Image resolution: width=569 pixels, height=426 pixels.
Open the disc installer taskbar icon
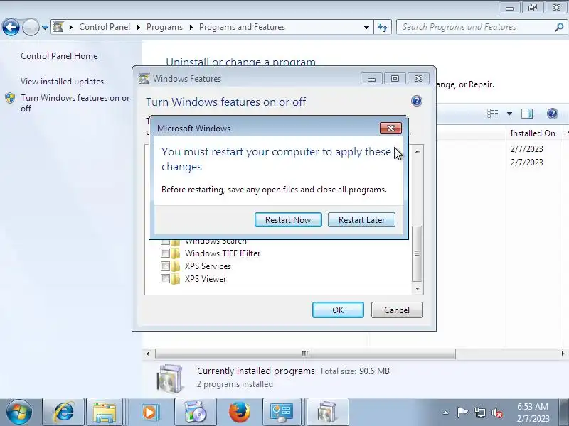coord(196,413)
